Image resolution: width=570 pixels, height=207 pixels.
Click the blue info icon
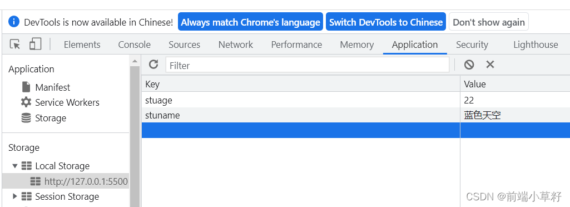tap(13, 22)
